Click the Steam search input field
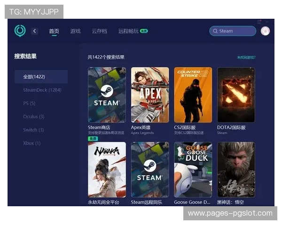 point(233,31)
